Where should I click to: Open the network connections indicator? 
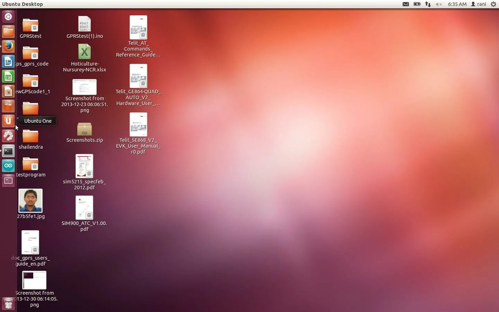[x=428, y=4]
